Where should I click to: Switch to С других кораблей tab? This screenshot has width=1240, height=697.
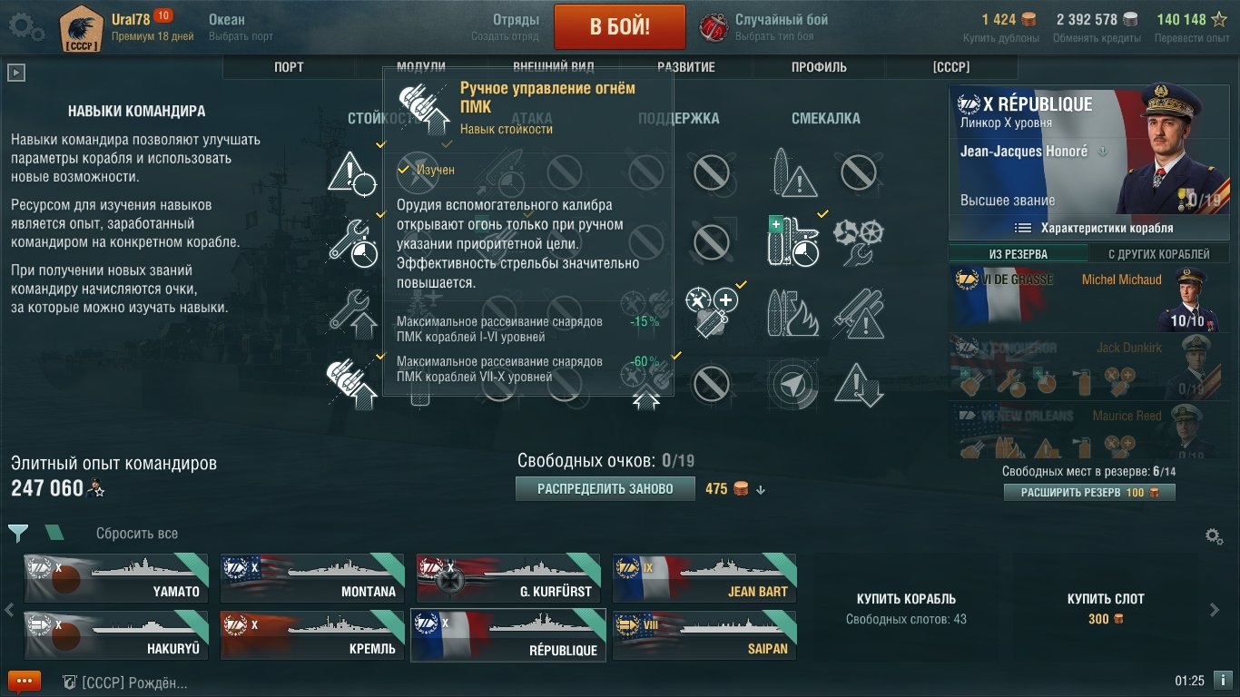(x=1159, y=254)
